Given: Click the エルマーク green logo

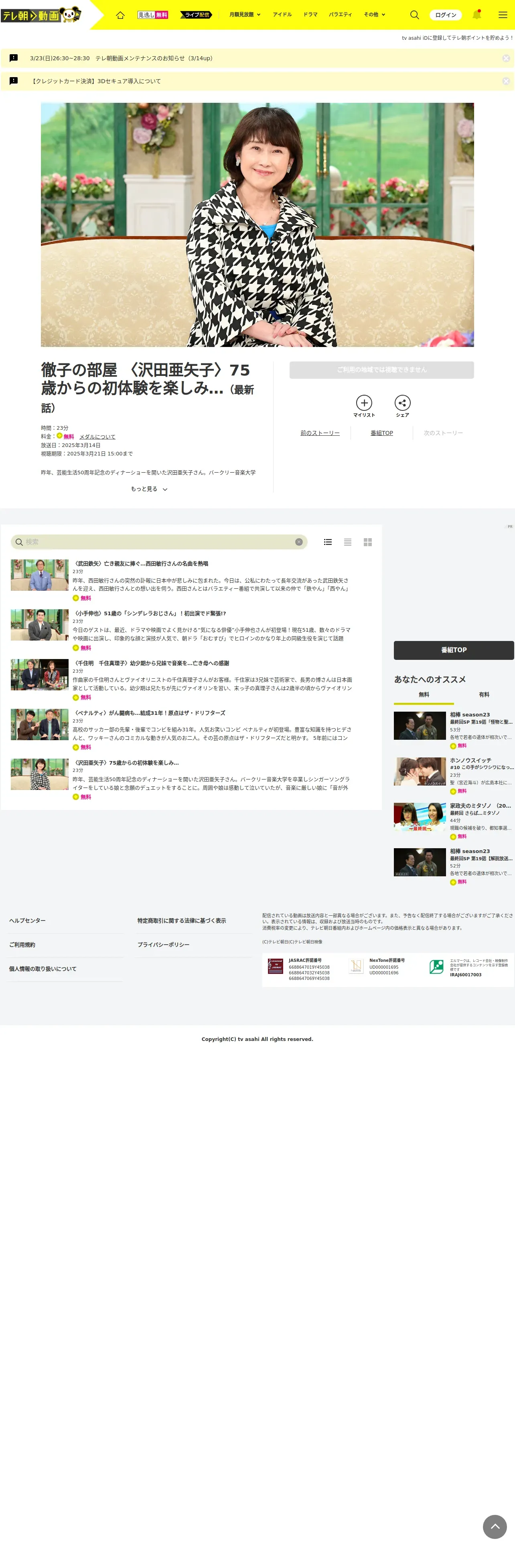Looking at the screenshot, I should [436, 966].
